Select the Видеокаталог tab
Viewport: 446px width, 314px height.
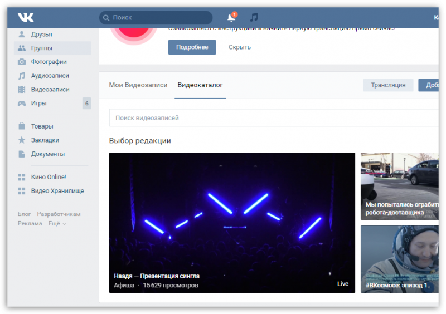click(x=200, y=85)
